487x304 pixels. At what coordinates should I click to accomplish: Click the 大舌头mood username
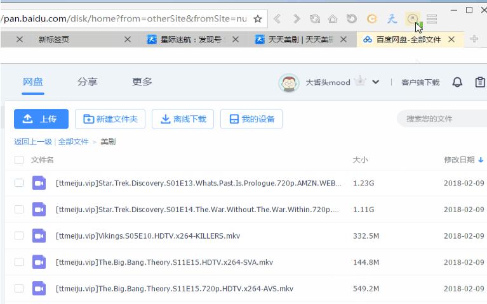328,82
